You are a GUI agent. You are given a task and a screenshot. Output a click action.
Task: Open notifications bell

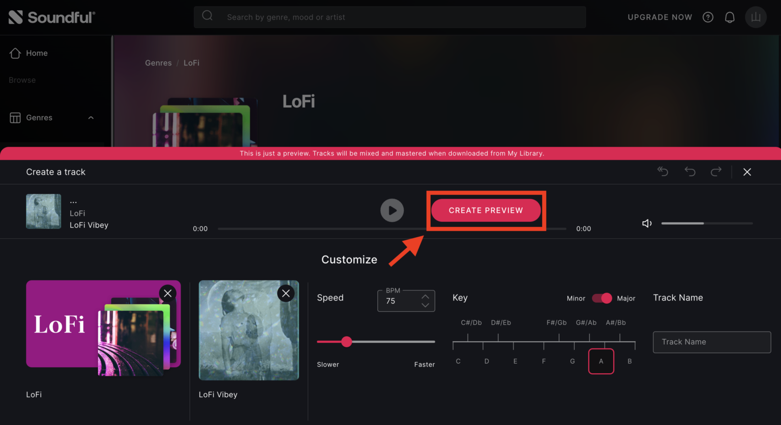pos(730,17)
